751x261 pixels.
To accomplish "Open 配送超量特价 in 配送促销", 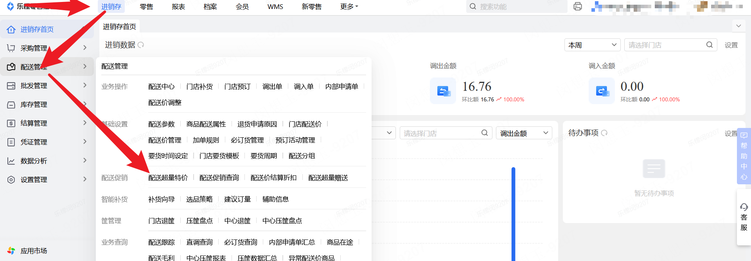I will click(168, 178).
